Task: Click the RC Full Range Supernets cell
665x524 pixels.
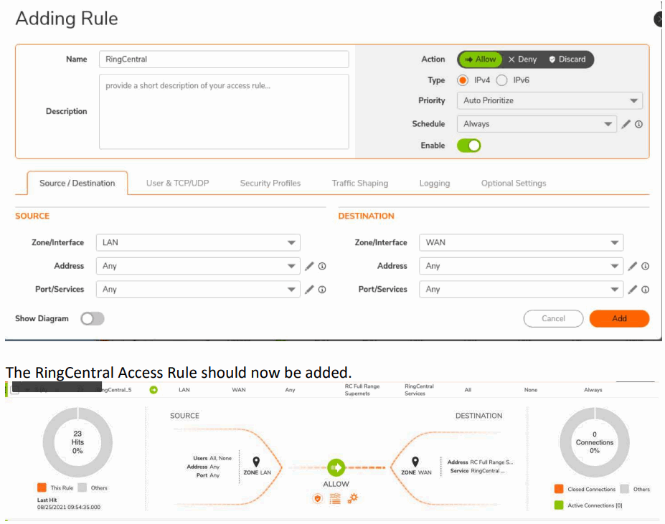Action: 362,390
